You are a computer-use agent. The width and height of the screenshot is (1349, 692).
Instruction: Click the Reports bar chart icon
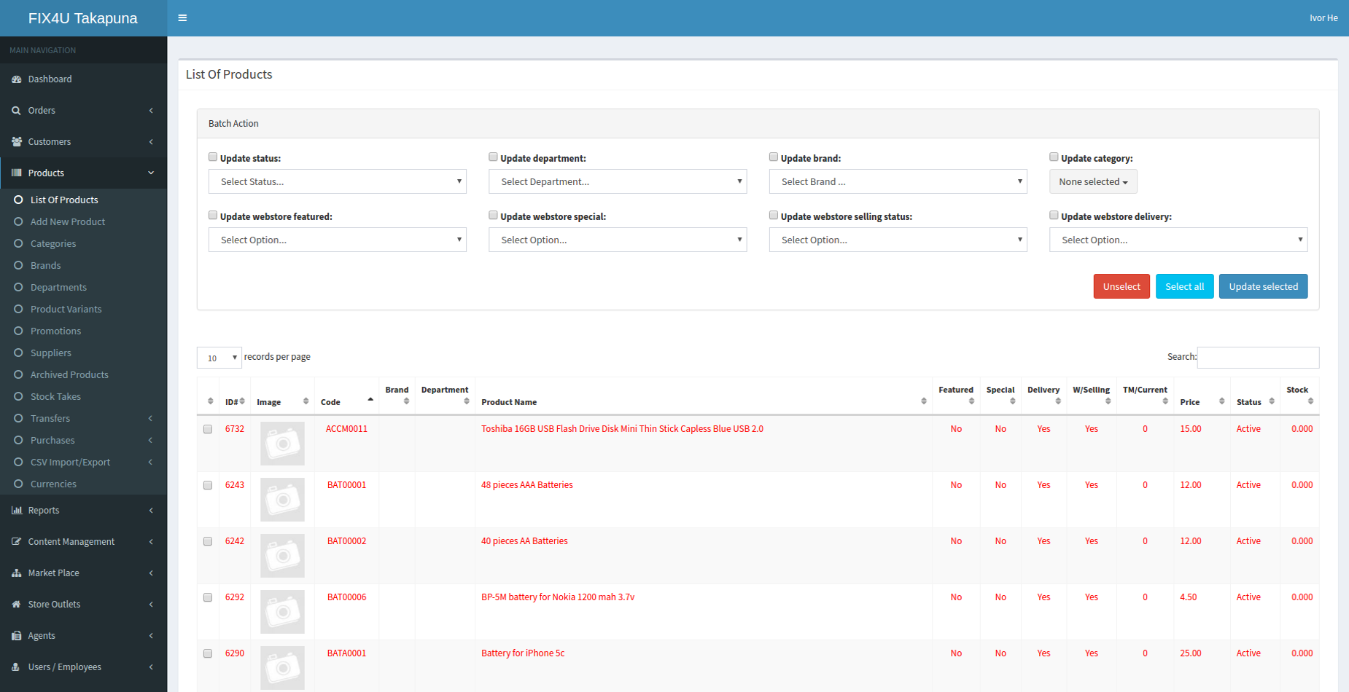(x=16, y=511)
